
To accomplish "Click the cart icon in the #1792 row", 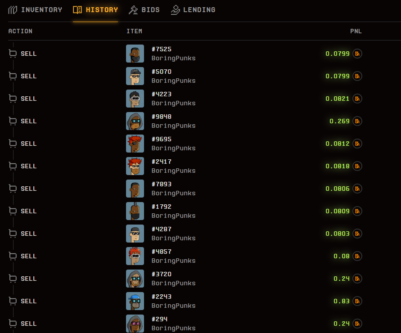I will tap(13, 211).
